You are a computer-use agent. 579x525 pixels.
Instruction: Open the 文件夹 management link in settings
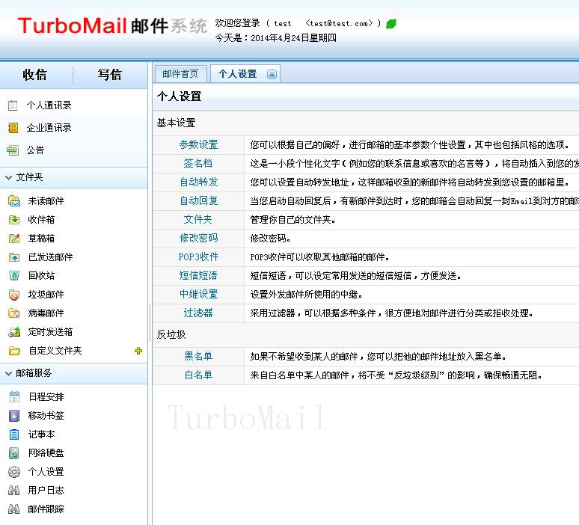click(198, 220)
